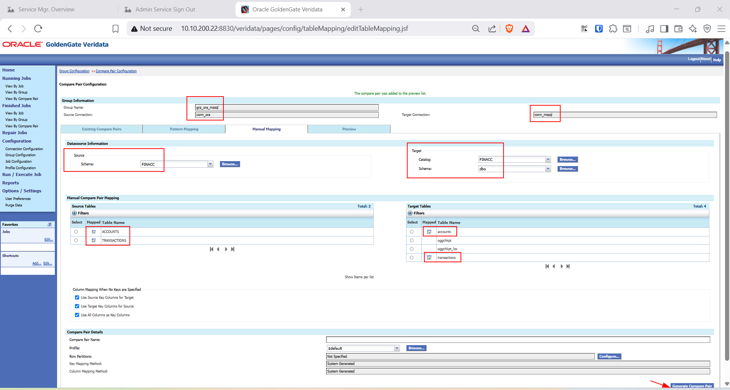Image resolution: width=730 pixels, height=390 pixels.
Task: Click Generate Compare Pair button
Action: (x=692, y=386)
